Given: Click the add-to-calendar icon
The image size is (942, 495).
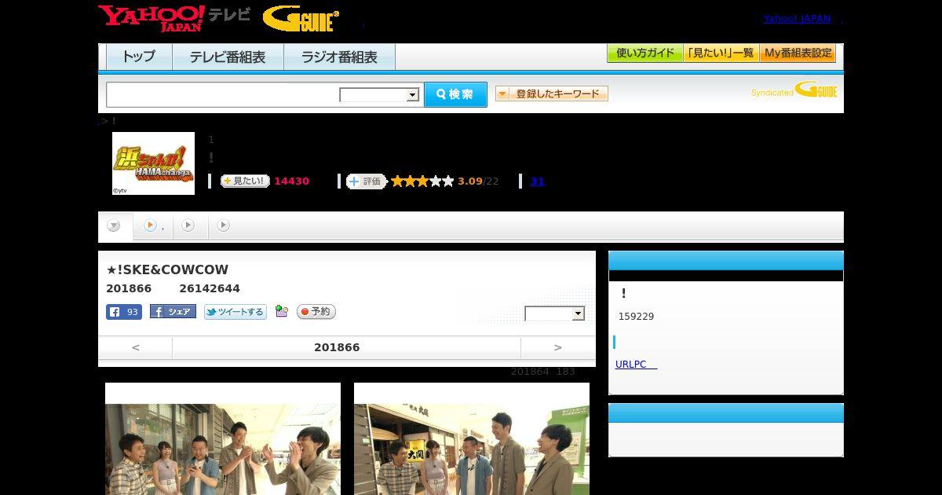Looking at the screenshot, I should [282, 312].
